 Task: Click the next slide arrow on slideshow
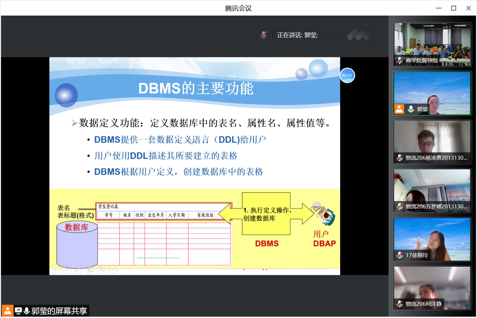point(67,270)
